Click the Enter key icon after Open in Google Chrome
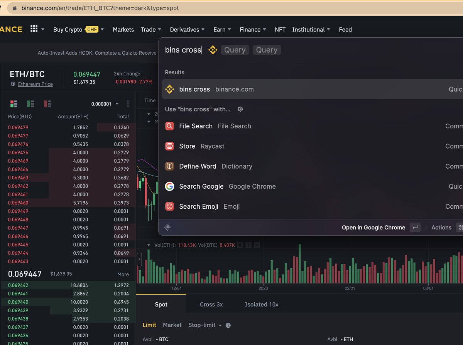Viewport: 463px width, 345px height. [415, 228]
